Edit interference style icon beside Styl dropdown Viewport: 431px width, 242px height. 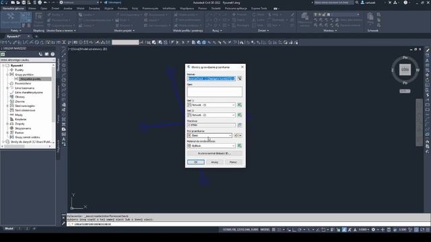[236, 136]
